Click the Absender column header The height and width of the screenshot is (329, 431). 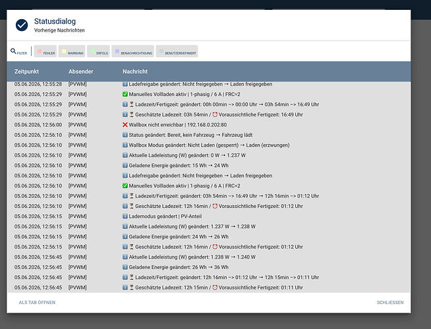[81, 71]
